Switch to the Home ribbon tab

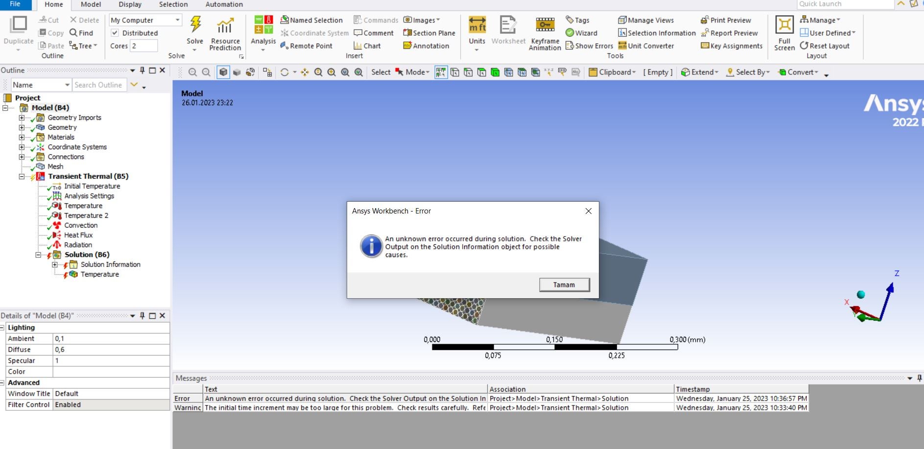(x=54, y=4)
